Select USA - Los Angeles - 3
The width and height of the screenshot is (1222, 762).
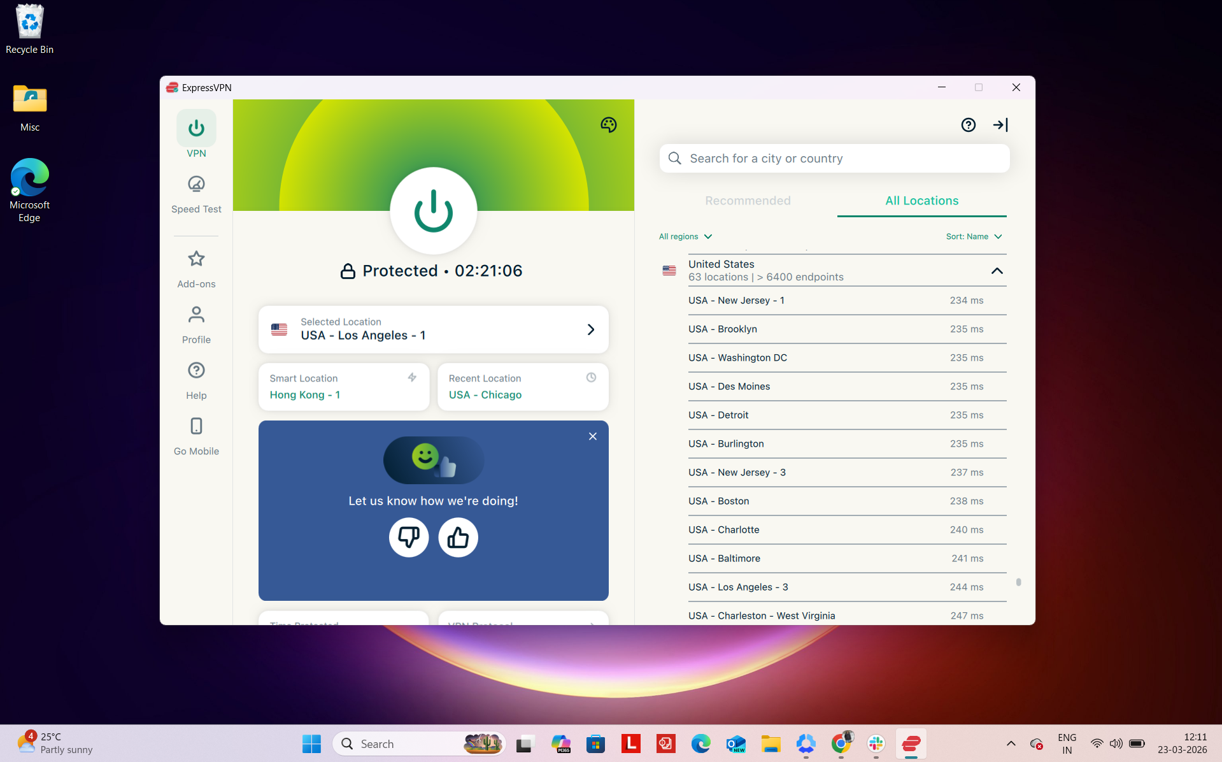point(847,587)
